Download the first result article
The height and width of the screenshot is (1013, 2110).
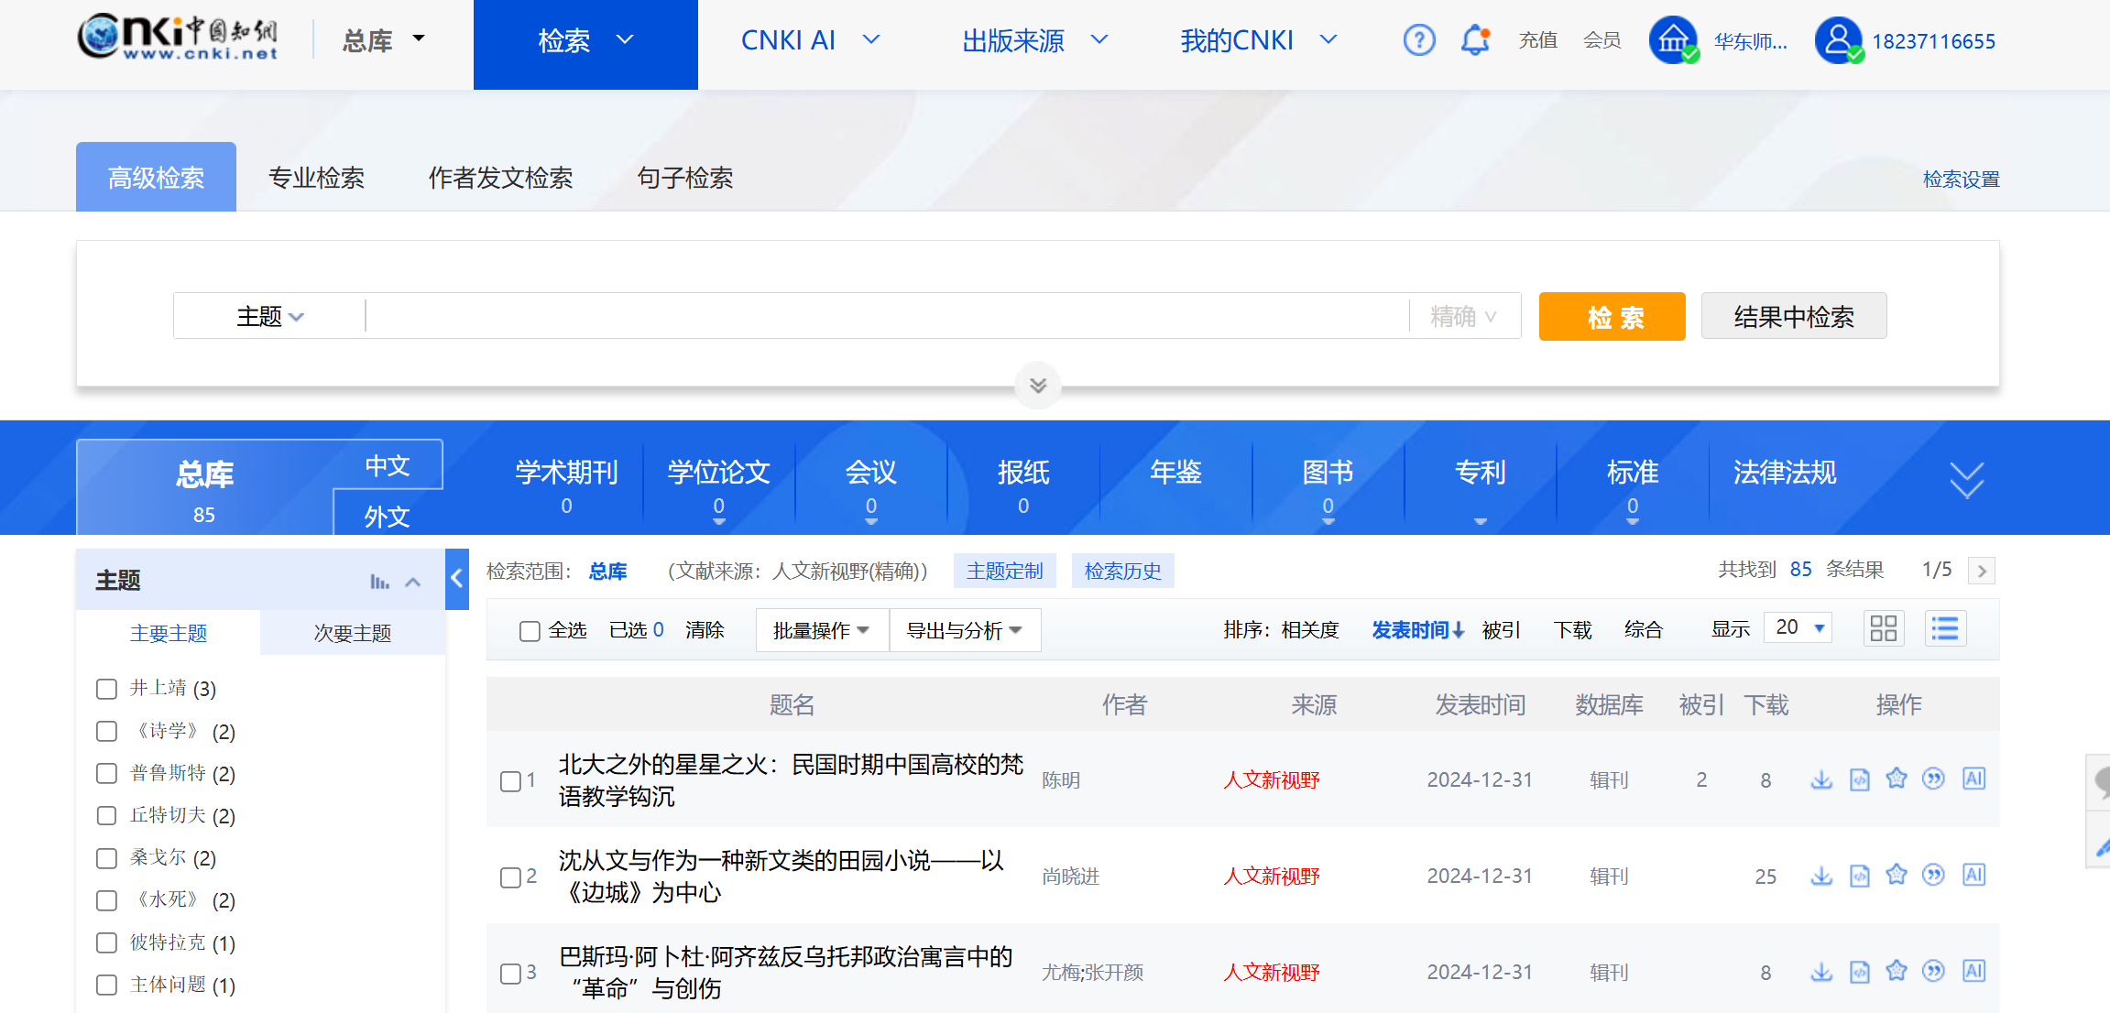[x=1821, y=779]
